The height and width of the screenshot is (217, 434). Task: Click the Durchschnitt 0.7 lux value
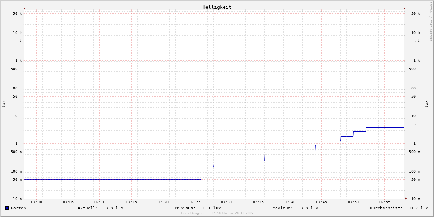[419, 208]
